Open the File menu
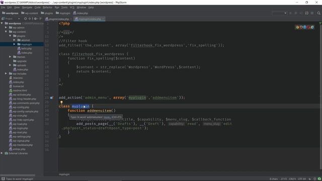 (3, 8)
